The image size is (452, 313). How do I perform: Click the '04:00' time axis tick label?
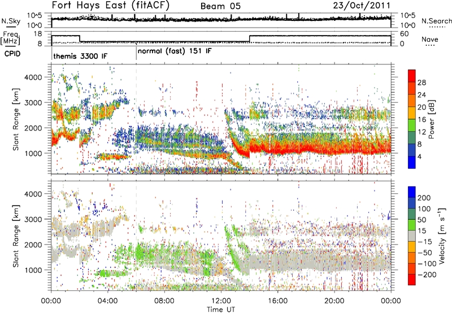108,301
